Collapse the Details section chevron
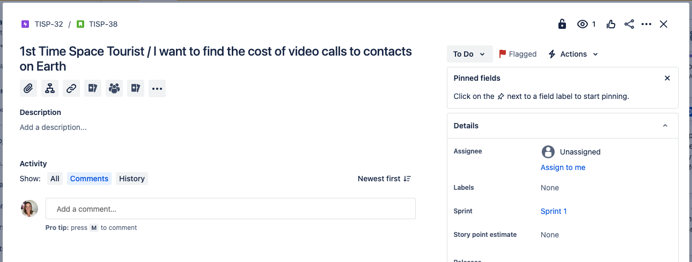Screen dimensions: 692x262 click(x=665, y=126)
